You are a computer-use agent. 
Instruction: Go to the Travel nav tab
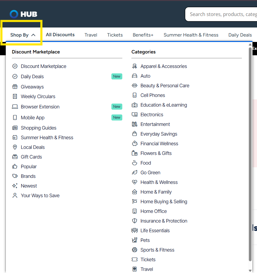click(x=91, y=35)
